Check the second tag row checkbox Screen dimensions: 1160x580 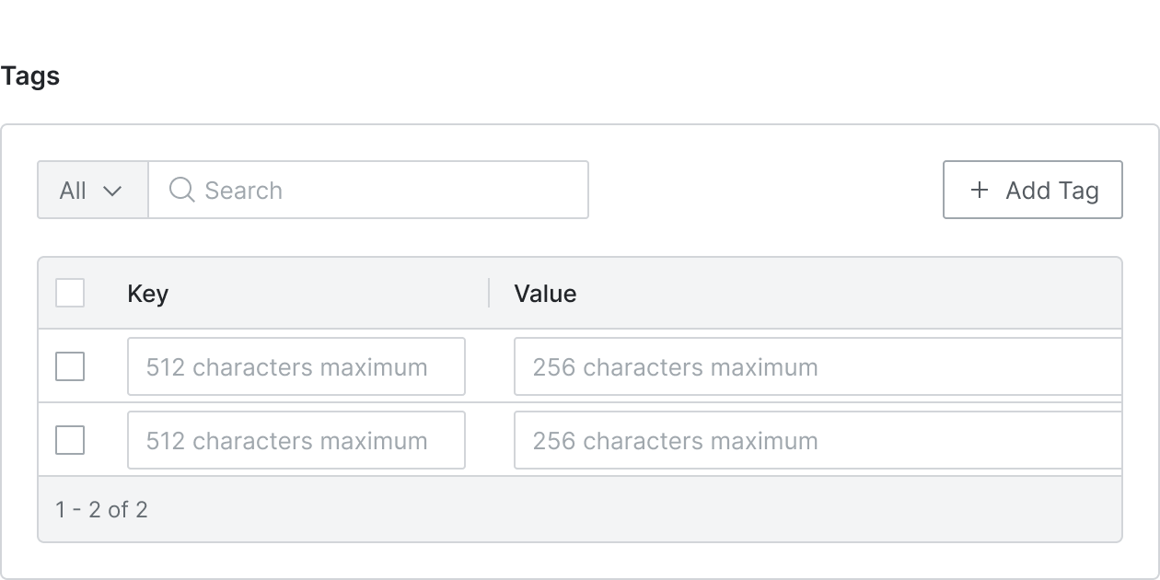(x=70, y=440)
